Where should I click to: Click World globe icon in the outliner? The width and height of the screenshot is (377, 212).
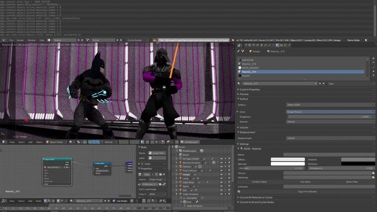(x=180, y=155)
